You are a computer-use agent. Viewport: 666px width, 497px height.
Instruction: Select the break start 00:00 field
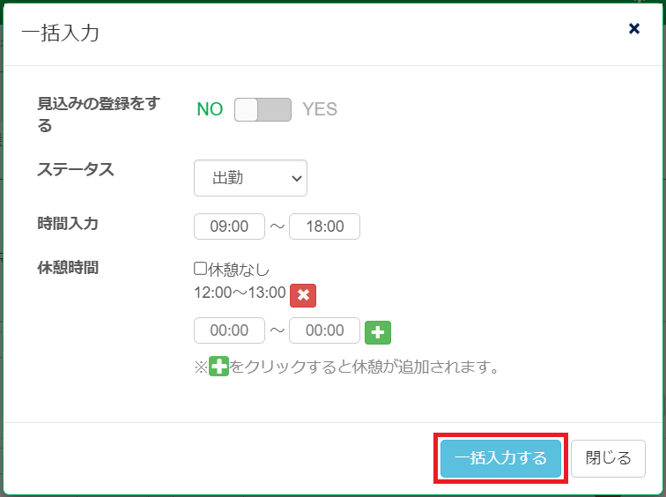pyautogui.click(x=230, y=330)
